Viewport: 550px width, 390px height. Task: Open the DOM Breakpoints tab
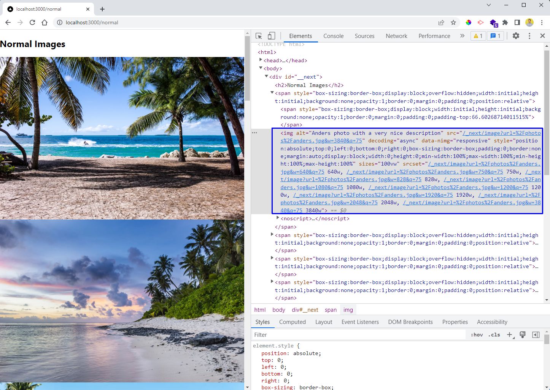(x=410, y=322)
